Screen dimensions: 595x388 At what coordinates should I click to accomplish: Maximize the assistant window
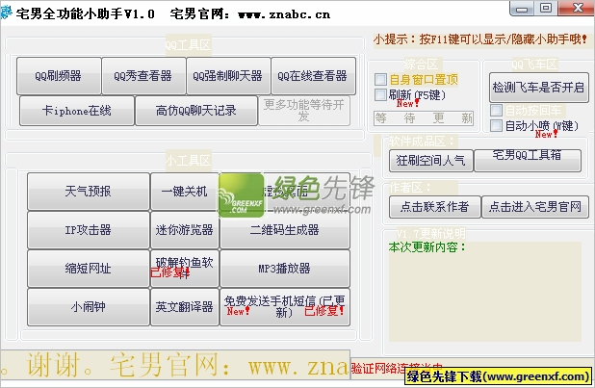(546, 9)
